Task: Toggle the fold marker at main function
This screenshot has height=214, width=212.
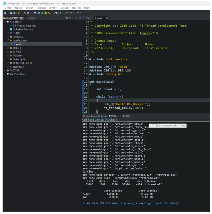Action: [88, 82]
